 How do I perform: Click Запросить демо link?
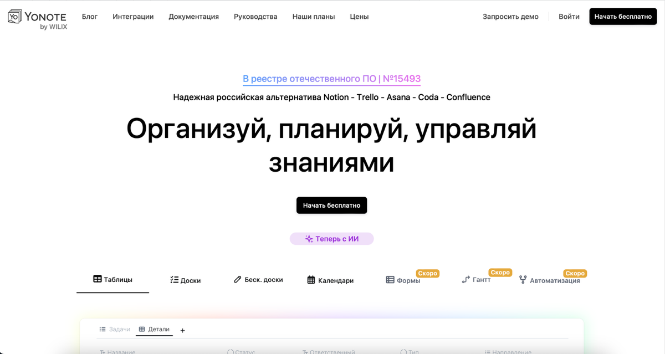pos(510,17)
